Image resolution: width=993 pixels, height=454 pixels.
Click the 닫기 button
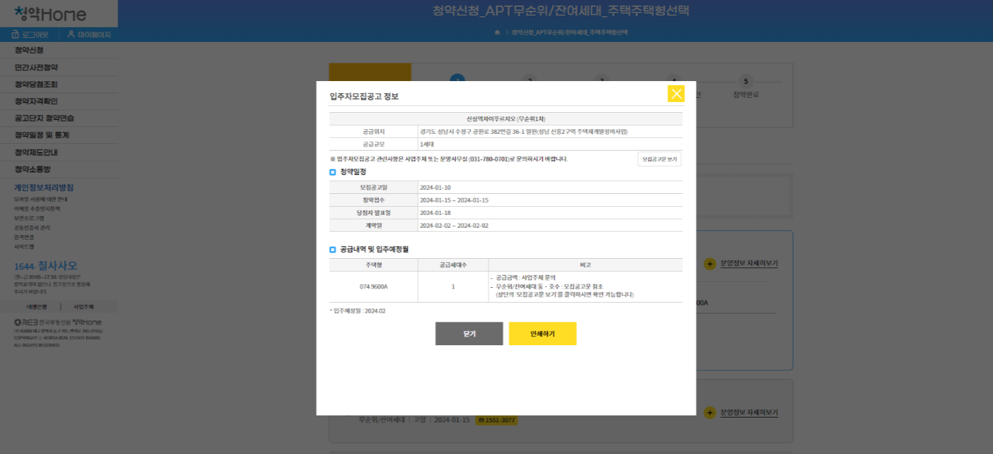(469, 334)
